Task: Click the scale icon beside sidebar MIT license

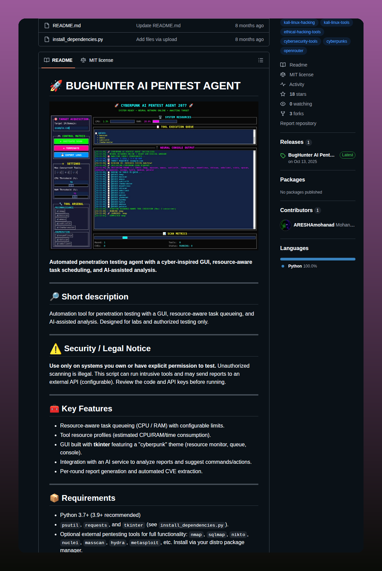Action: 283,75
